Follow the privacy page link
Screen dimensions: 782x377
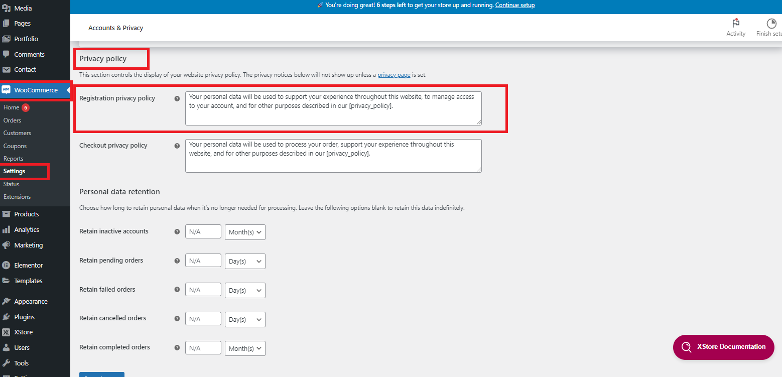point(394,75)
